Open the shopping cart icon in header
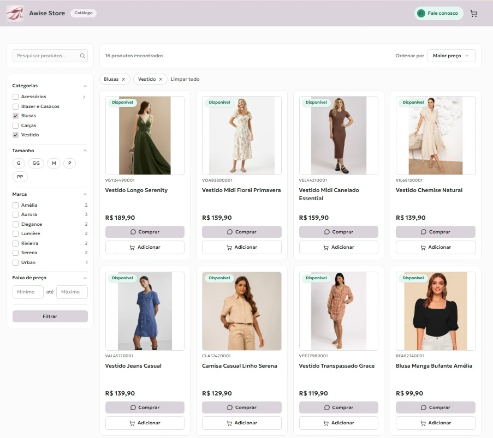Image resolution: width=493 pixels, height=438 pixels. pyautogui.click(x=473, y=13)
